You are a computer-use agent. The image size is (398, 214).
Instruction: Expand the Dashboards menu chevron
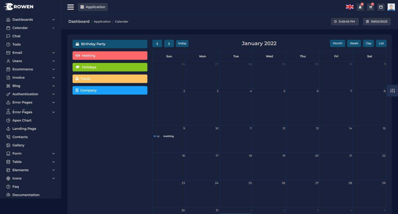point(54,20)
